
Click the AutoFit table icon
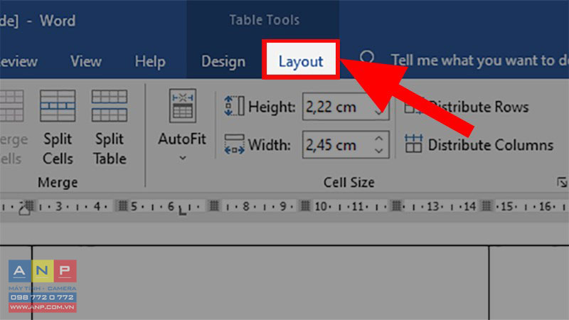(x=183, y=106)
